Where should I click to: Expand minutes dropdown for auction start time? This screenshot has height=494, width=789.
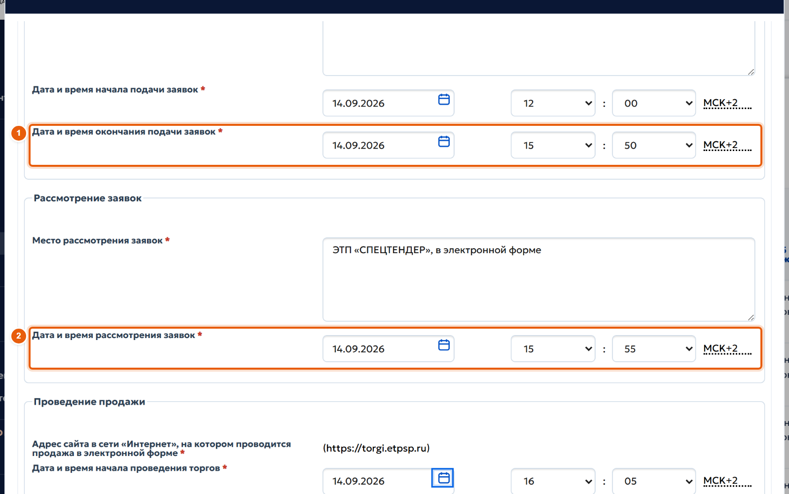coord(654,481)
